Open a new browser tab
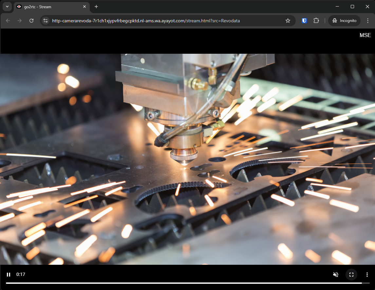This screenshot has height=290, width=375. (x=96, y=7)
